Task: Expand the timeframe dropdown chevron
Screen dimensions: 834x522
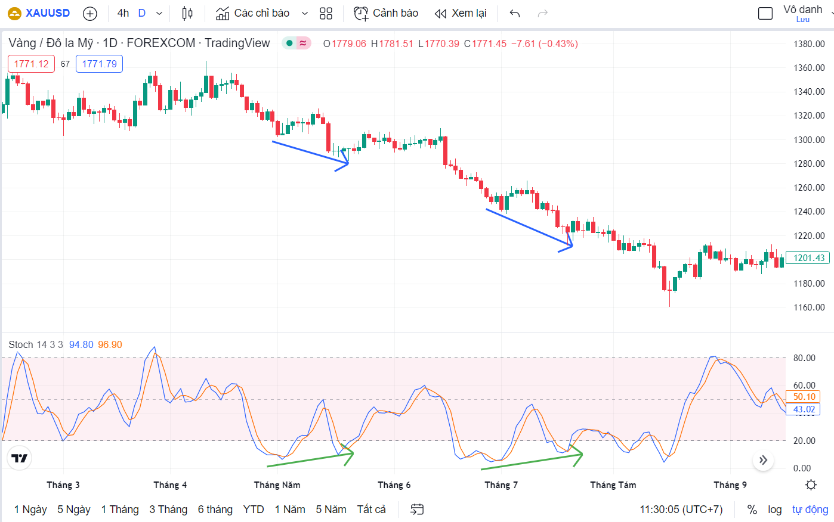Action: 159,13
